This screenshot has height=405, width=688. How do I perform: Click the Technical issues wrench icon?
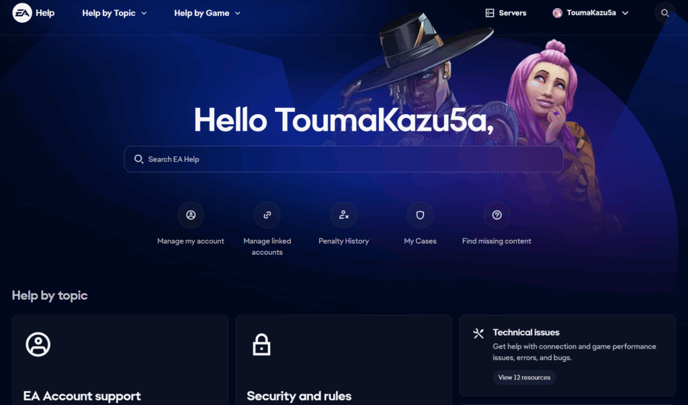pyautogui.click(x=478, y=334)
